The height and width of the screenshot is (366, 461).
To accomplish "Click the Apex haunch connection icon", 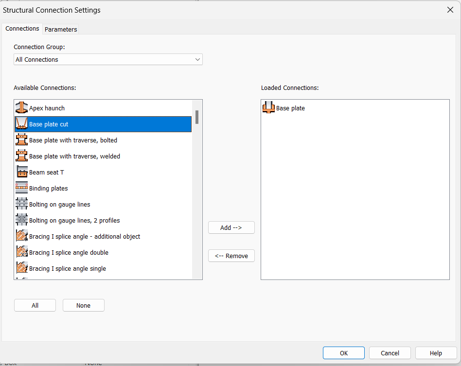I will (21, 108).
